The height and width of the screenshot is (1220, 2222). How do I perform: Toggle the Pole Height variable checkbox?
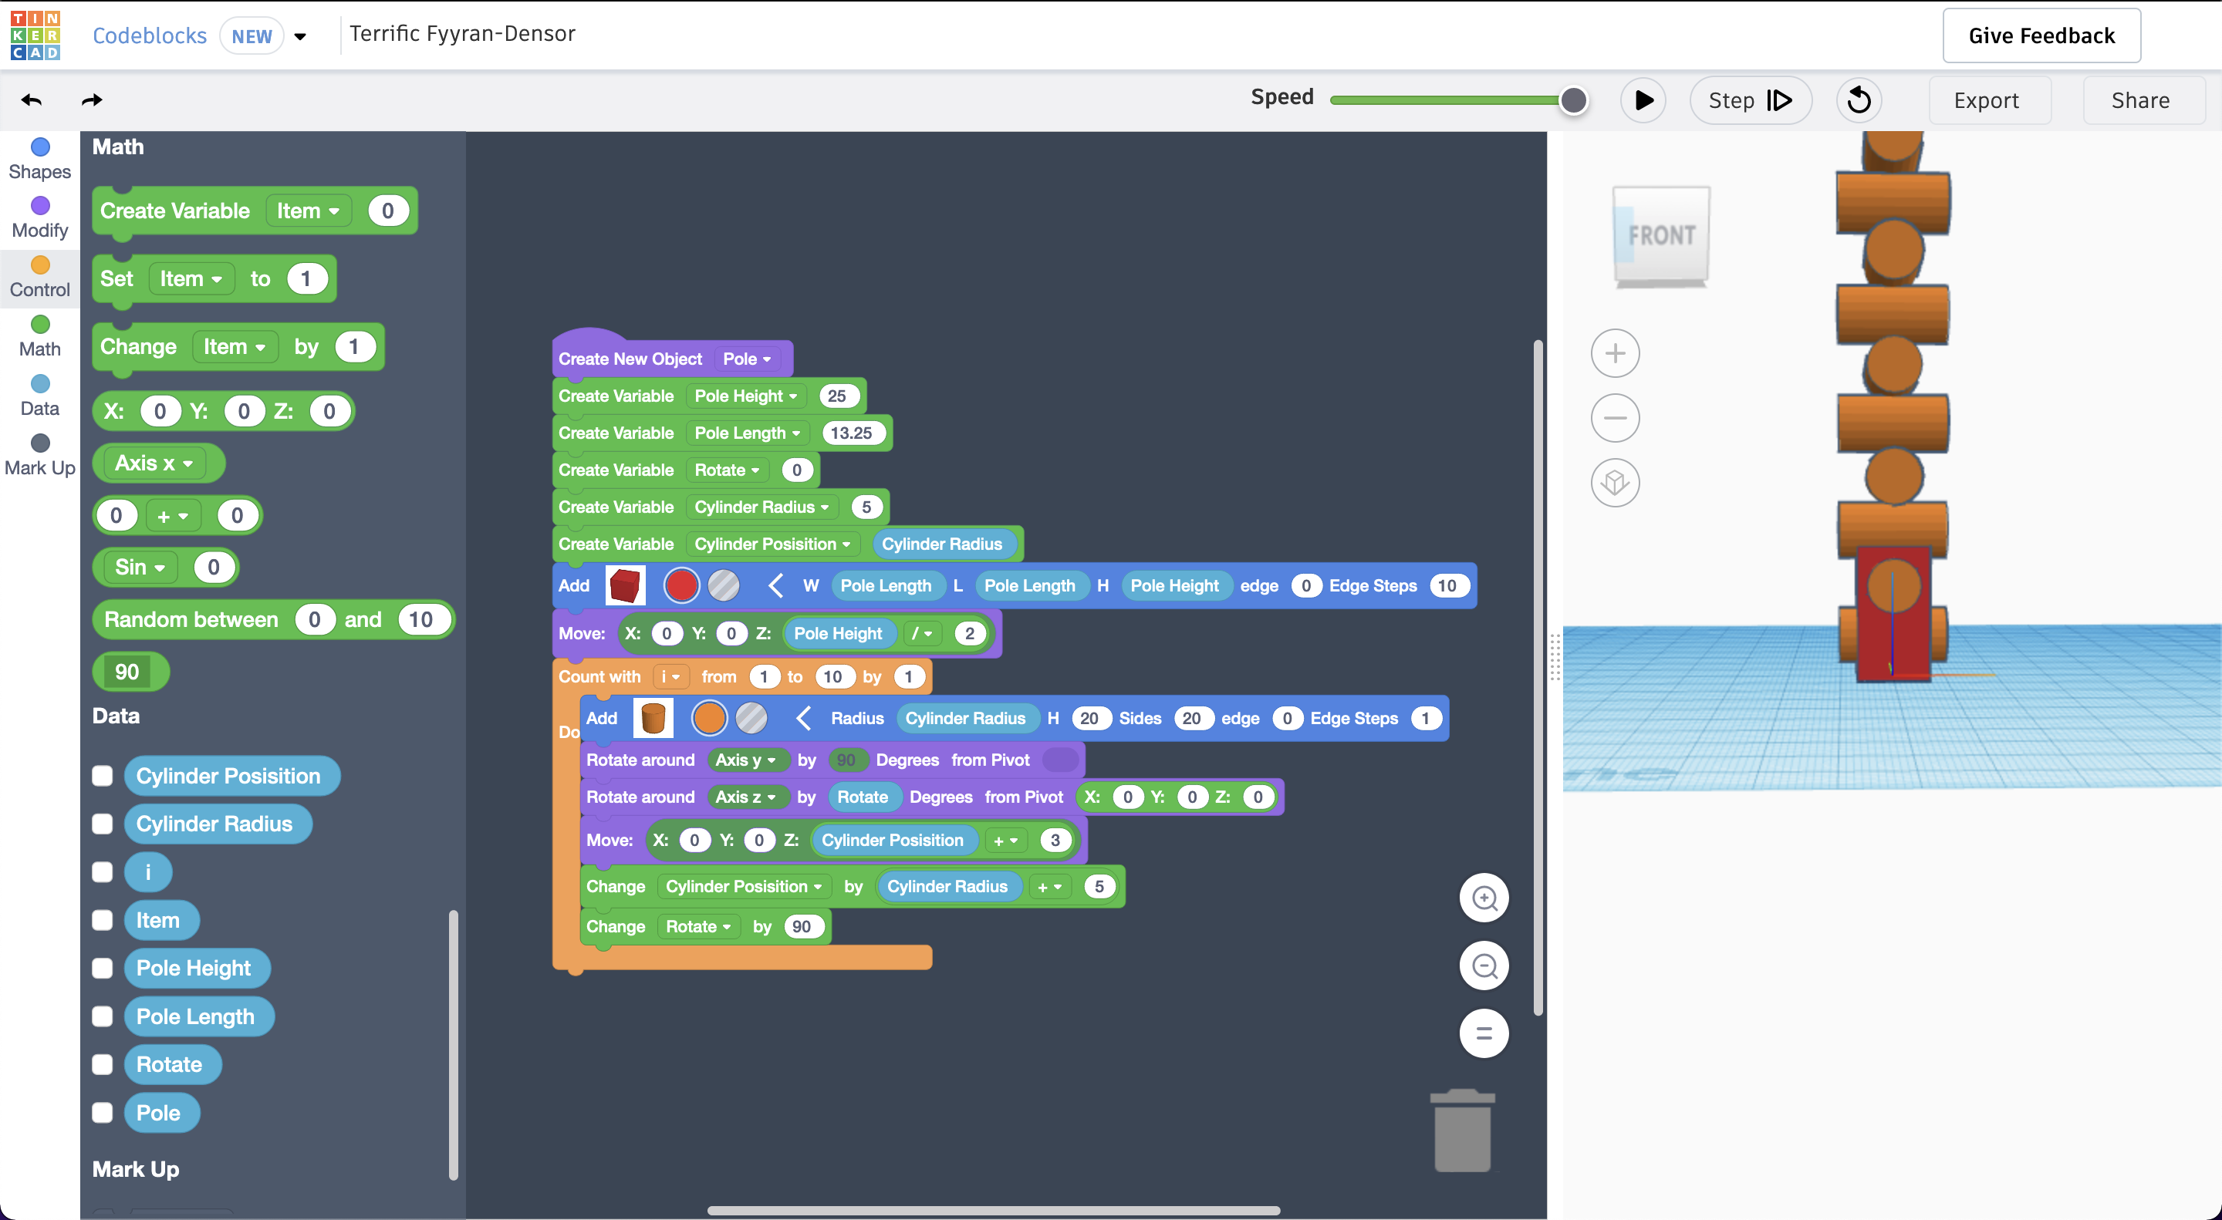pos(100,968)
